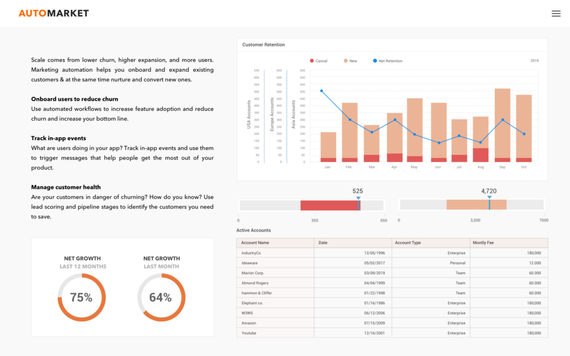Sort by Date column header

coord(323,243)
